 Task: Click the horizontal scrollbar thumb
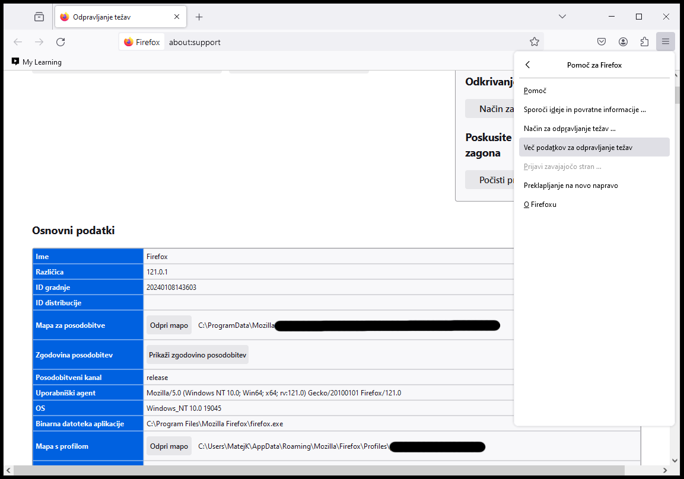319,470
